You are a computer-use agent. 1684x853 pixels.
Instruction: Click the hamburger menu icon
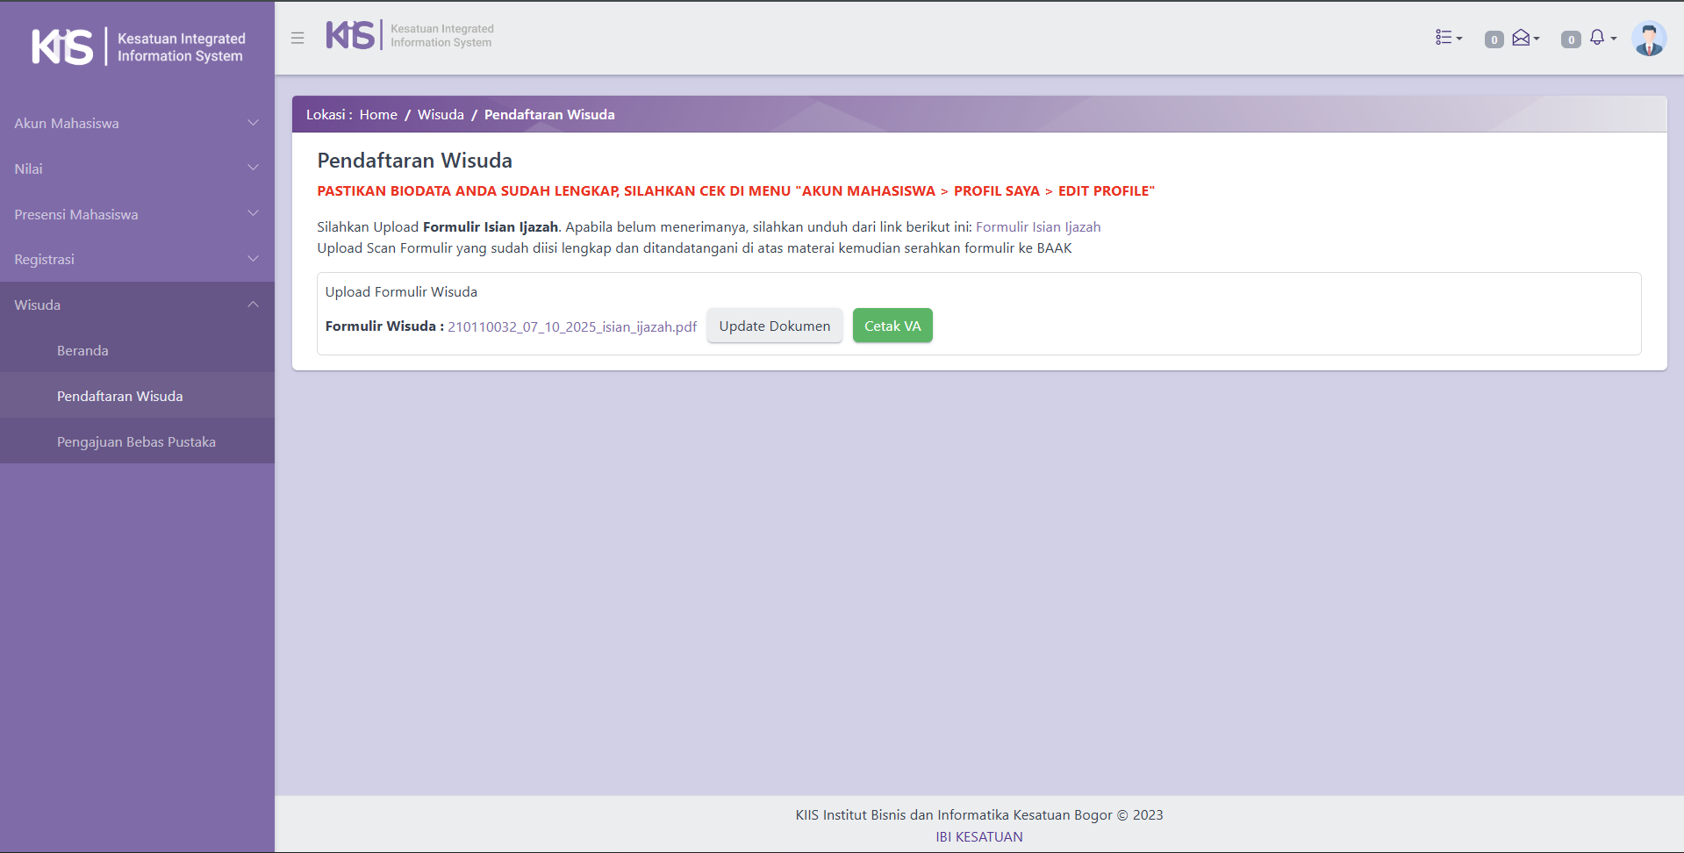tap(297, 38)
